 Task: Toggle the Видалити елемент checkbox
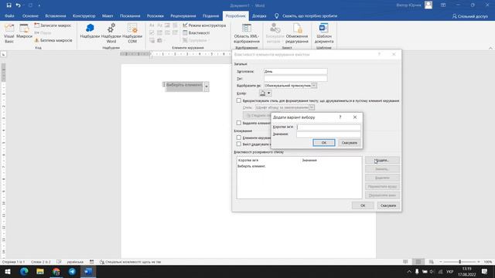click(239, 123)
